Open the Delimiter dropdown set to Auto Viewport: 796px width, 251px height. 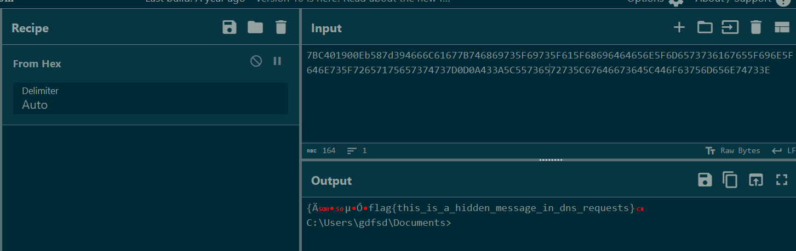150,98
